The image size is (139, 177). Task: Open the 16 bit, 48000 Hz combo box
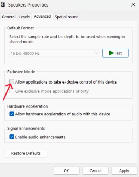tap(55, 53)
